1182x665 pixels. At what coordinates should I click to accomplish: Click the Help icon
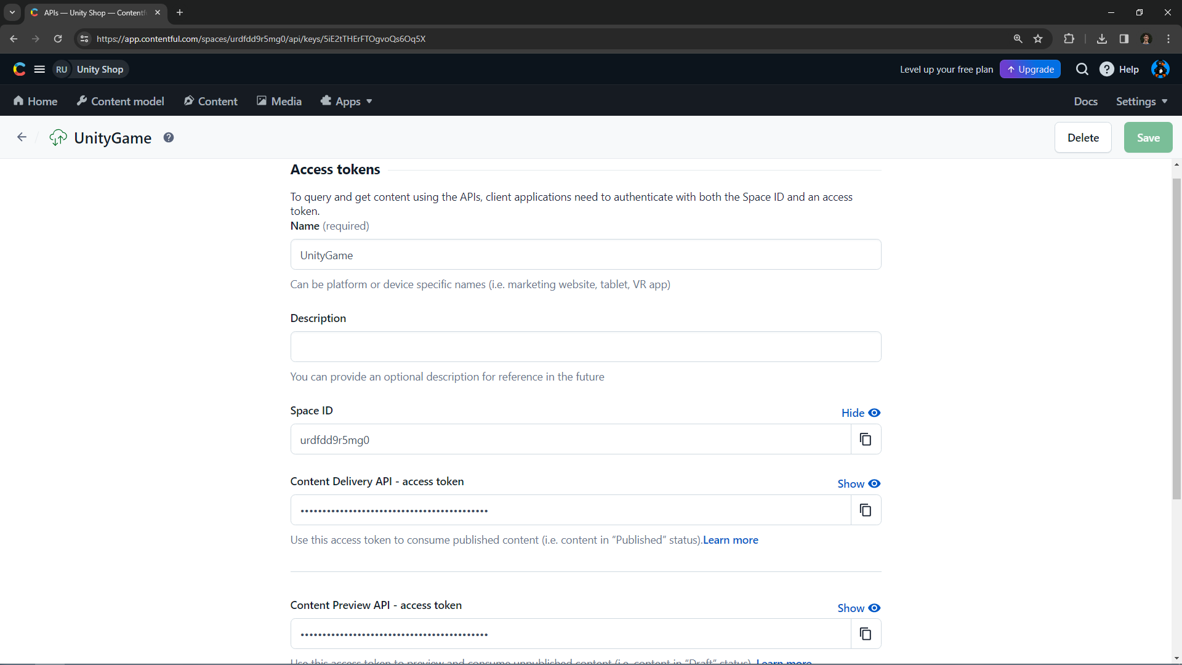click(x=1108, y=69)
